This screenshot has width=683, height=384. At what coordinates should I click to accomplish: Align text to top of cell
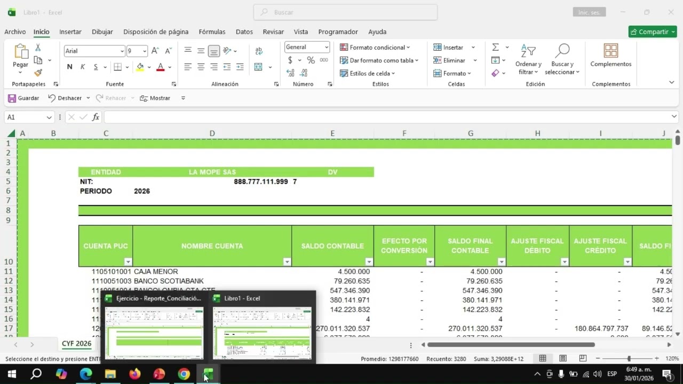[x=188, y=51]
